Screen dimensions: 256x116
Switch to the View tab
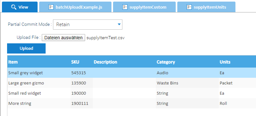(x=20, y=7)
